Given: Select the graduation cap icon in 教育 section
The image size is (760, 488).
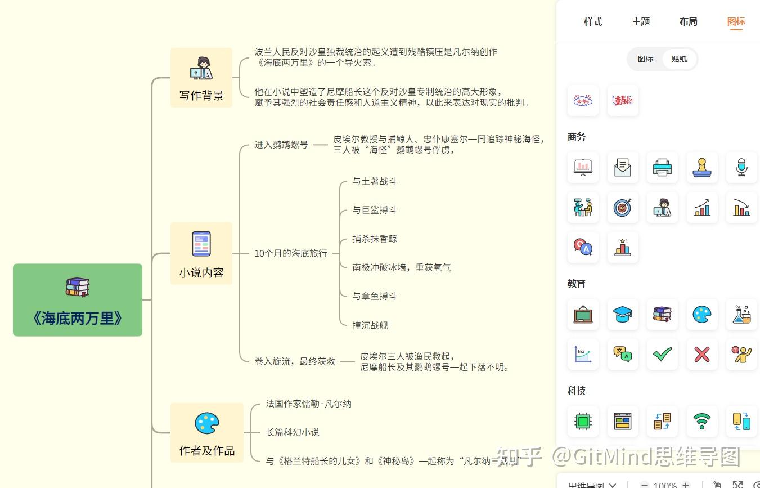Looking at the screenshot, I should (623, 315).
